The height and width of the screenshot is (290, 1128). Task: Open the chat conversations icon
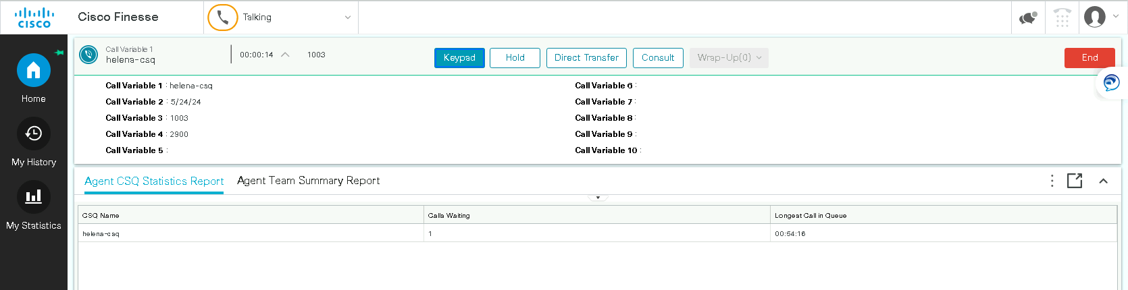pos(1028,18)
